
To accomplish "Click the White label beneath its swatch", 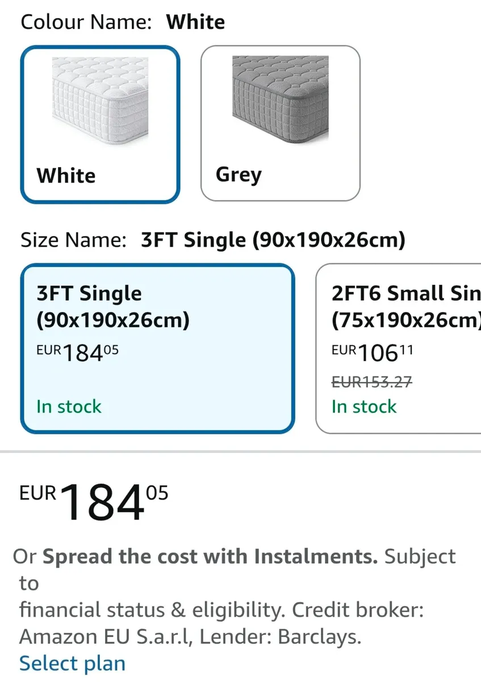I will (65, 176).
